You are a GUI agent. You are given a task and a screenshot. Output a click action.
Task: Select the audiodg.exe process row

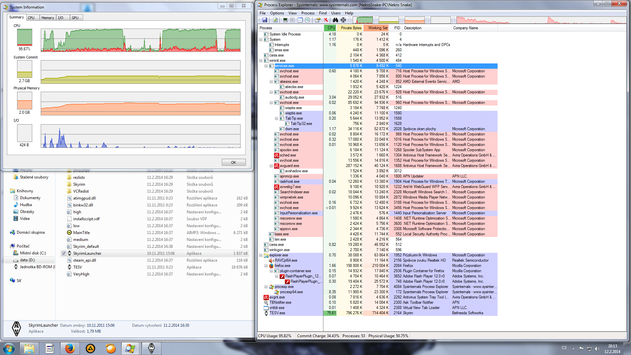378,97
